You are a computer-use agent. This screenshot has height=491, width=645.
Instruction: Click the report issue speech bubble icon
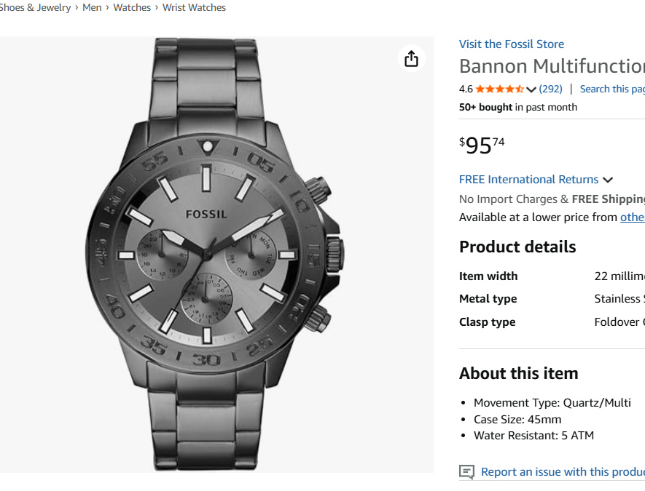(x=467, y=472)
